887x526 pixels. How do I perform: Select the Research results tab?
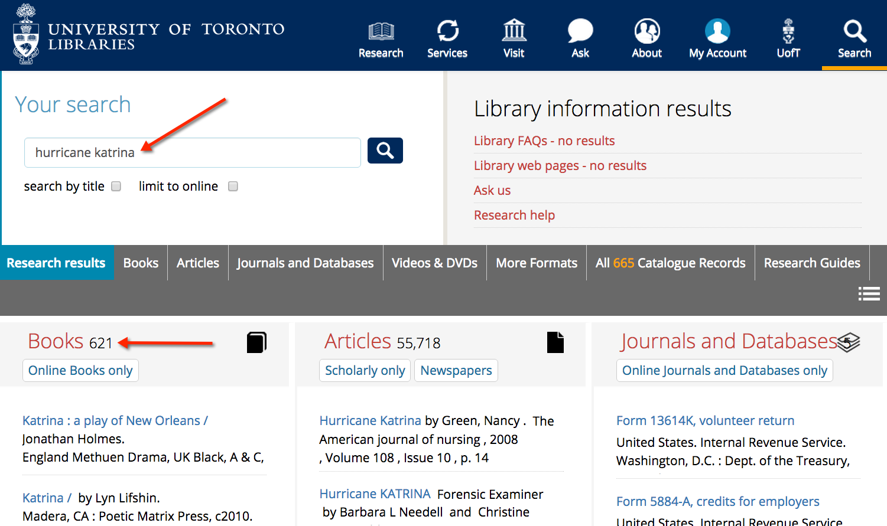pos(56,263)
